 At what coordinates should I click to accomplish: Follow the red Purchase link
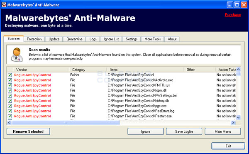233,15
